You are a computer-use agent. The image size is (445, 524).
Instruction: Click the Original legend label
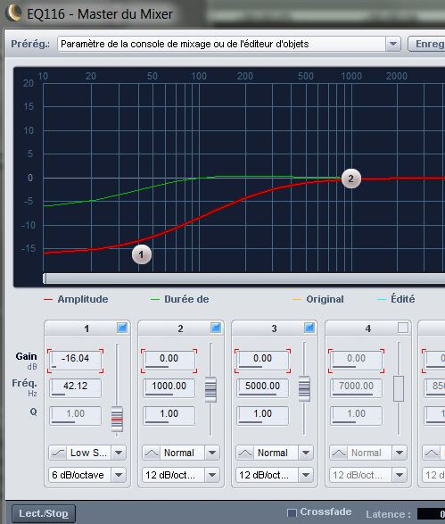tap(325, 299)
